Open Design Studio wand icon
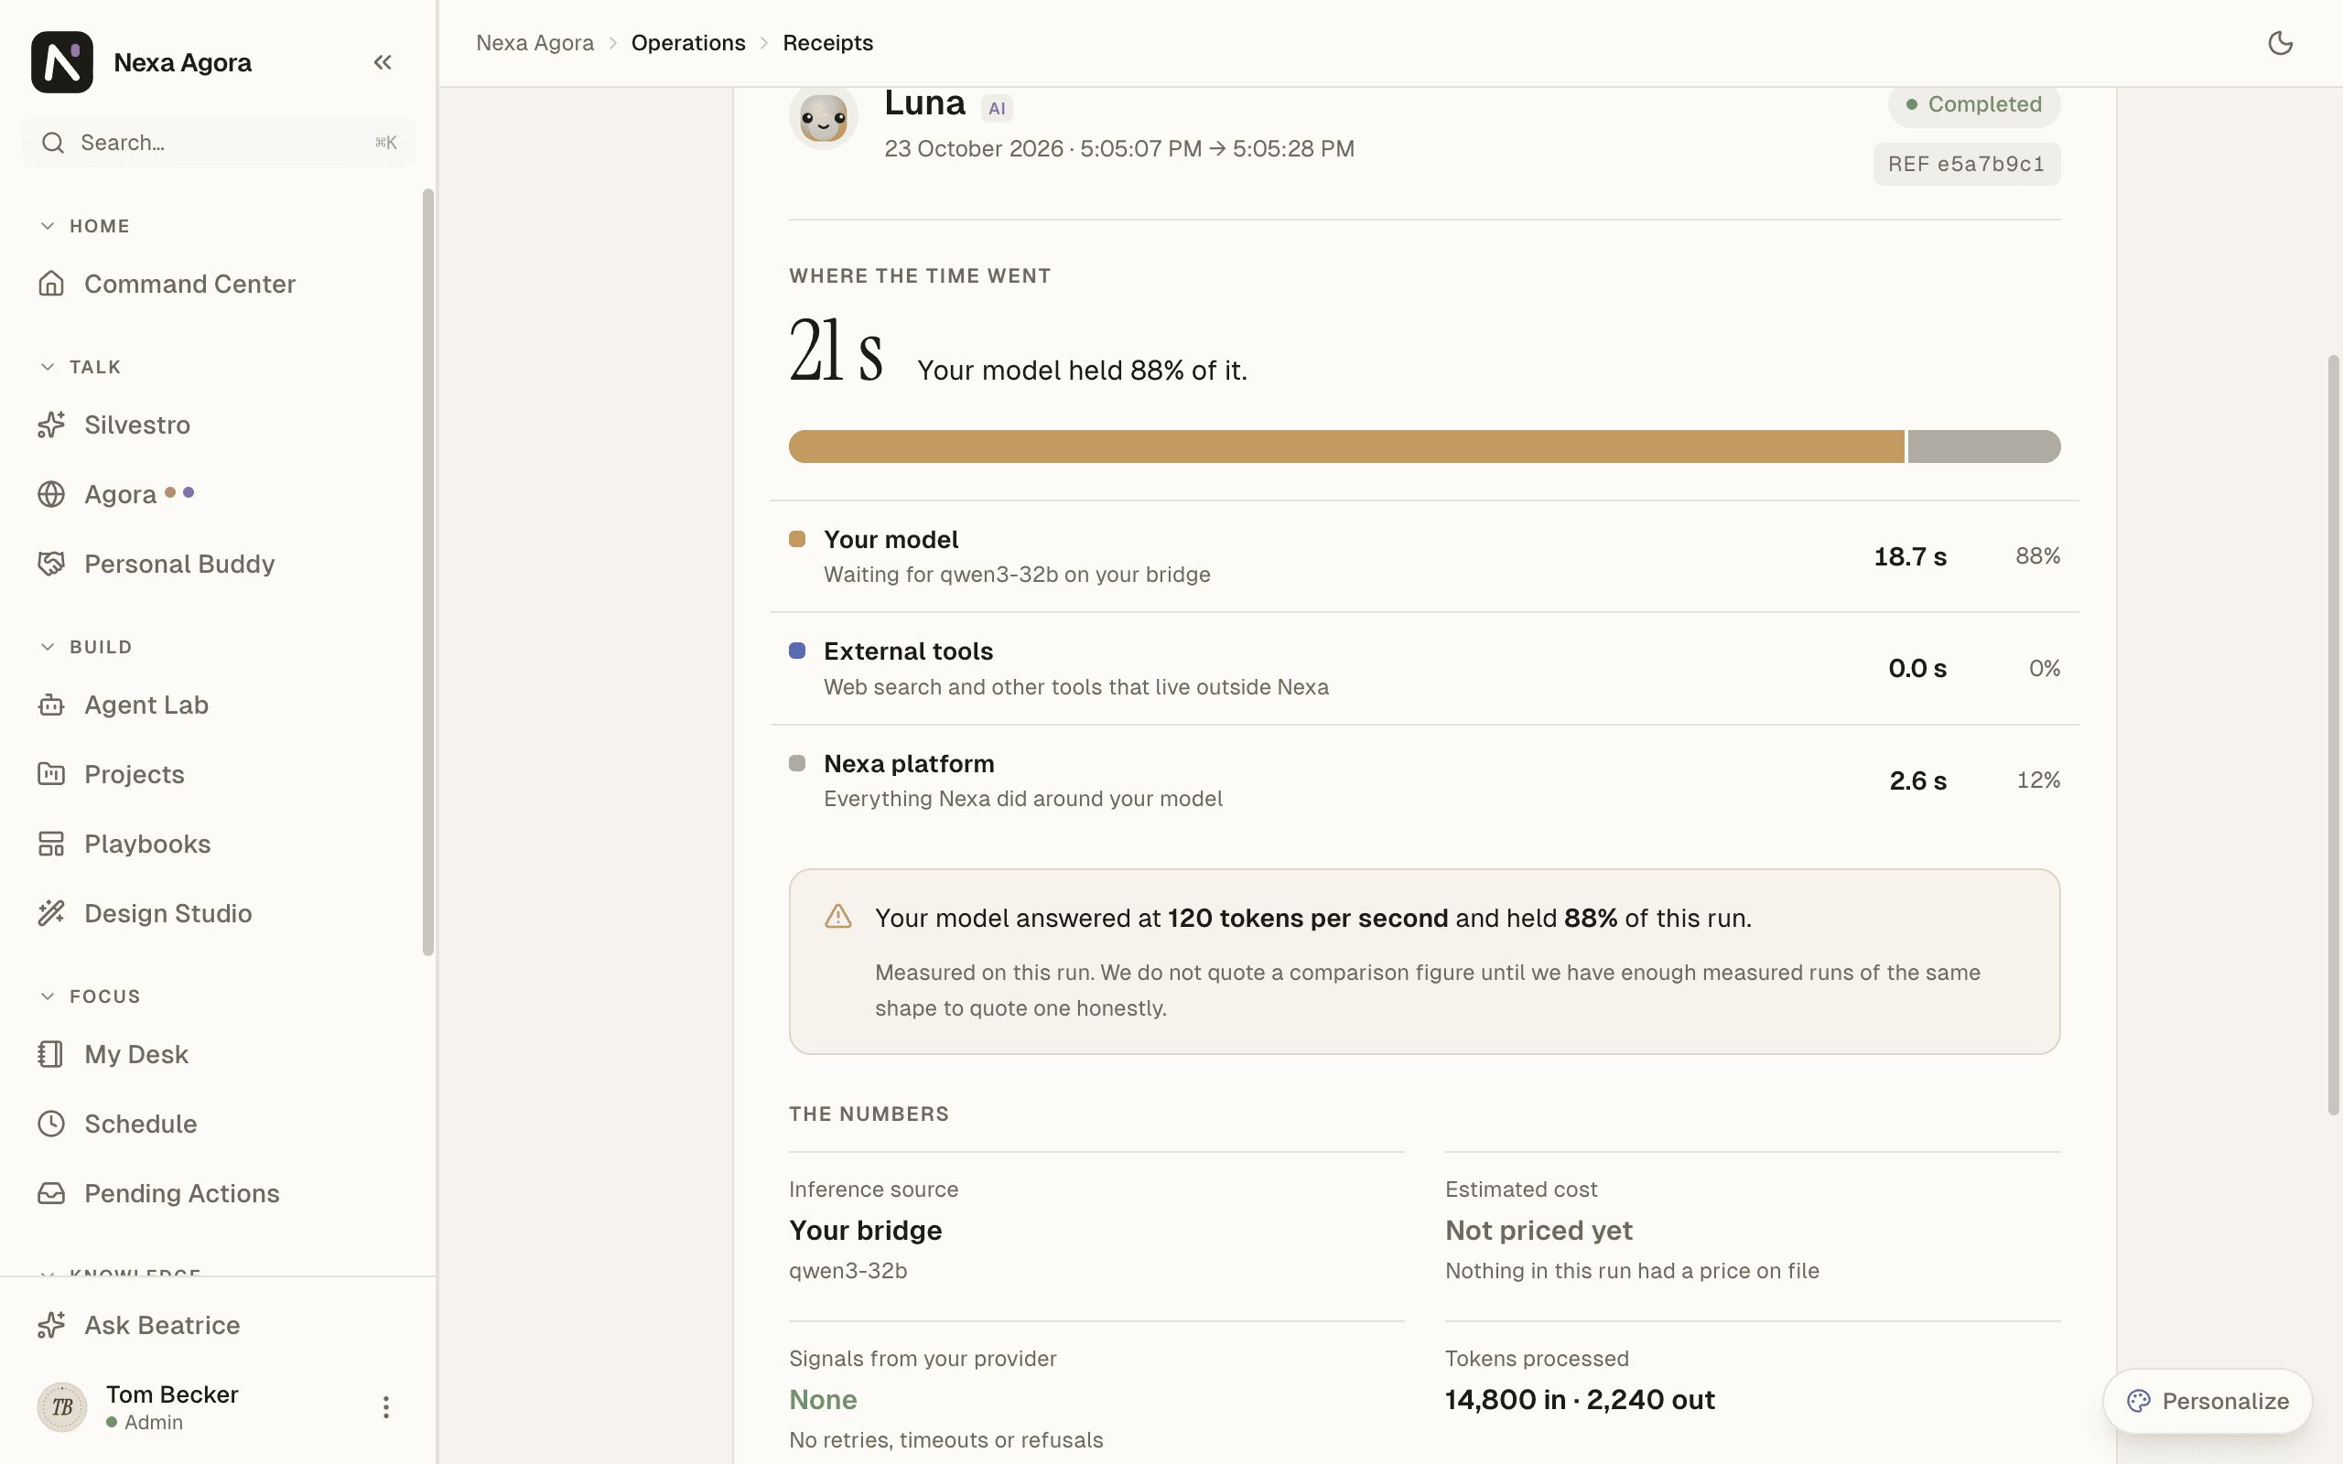This screenshot has height=1464, width=2343. click(x=51, y=913)
